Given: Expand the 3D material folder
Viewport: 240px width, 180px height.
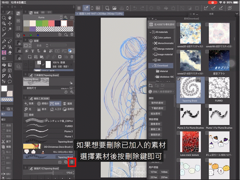Looking at the screenshot, I should point(153,60).
